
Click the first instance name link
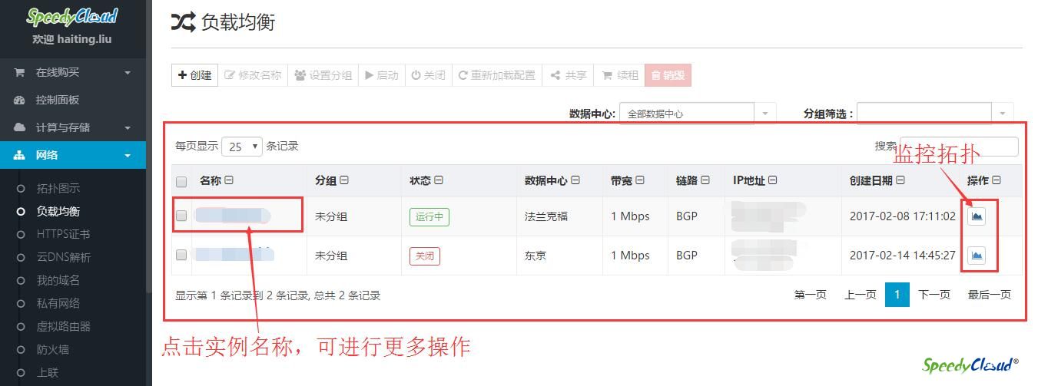[232, 216]
